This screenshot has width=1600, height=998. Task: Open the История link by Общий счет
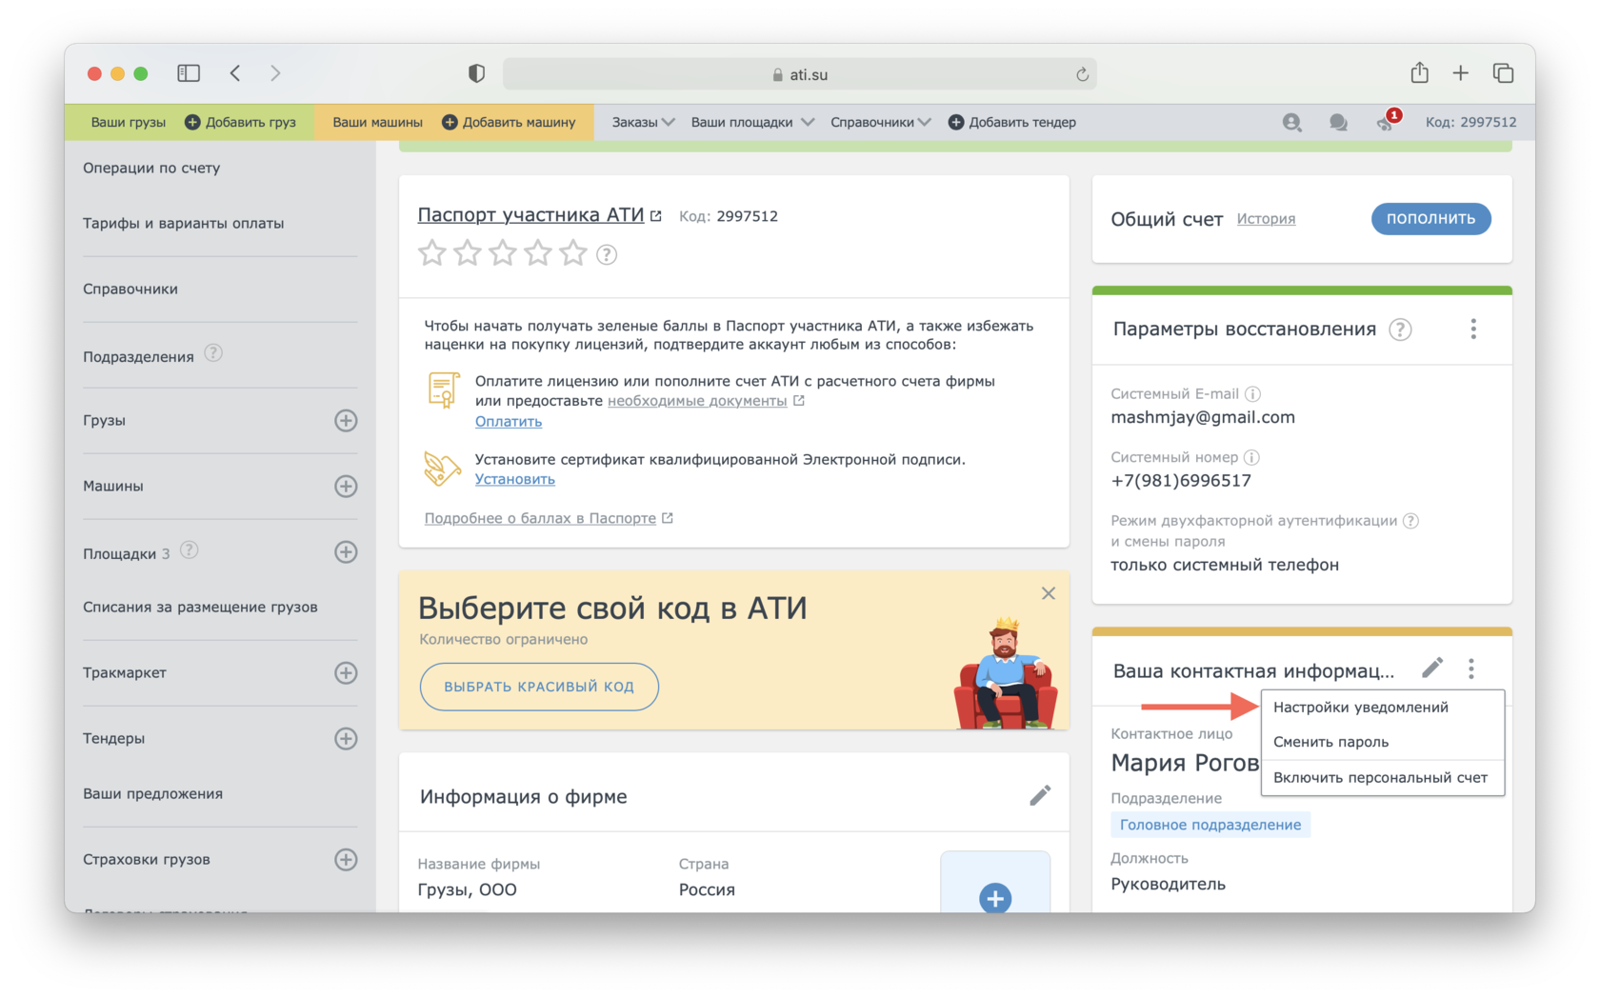click(x=1266, y=218)
